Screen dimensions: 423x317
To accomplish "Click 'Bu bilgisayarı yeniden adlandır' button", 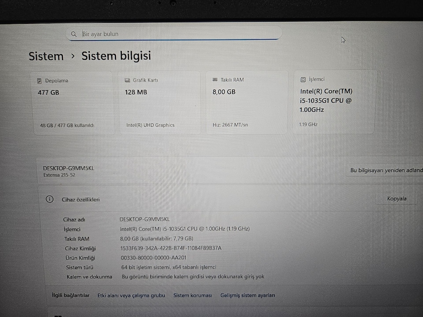I will click(x=385, y=170).
